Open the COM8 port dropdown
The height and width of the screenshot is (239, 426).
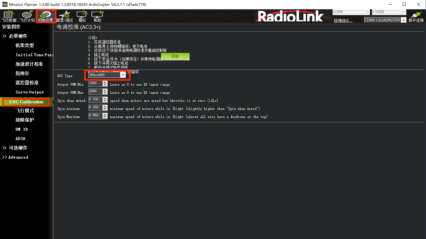coord(351,12)
